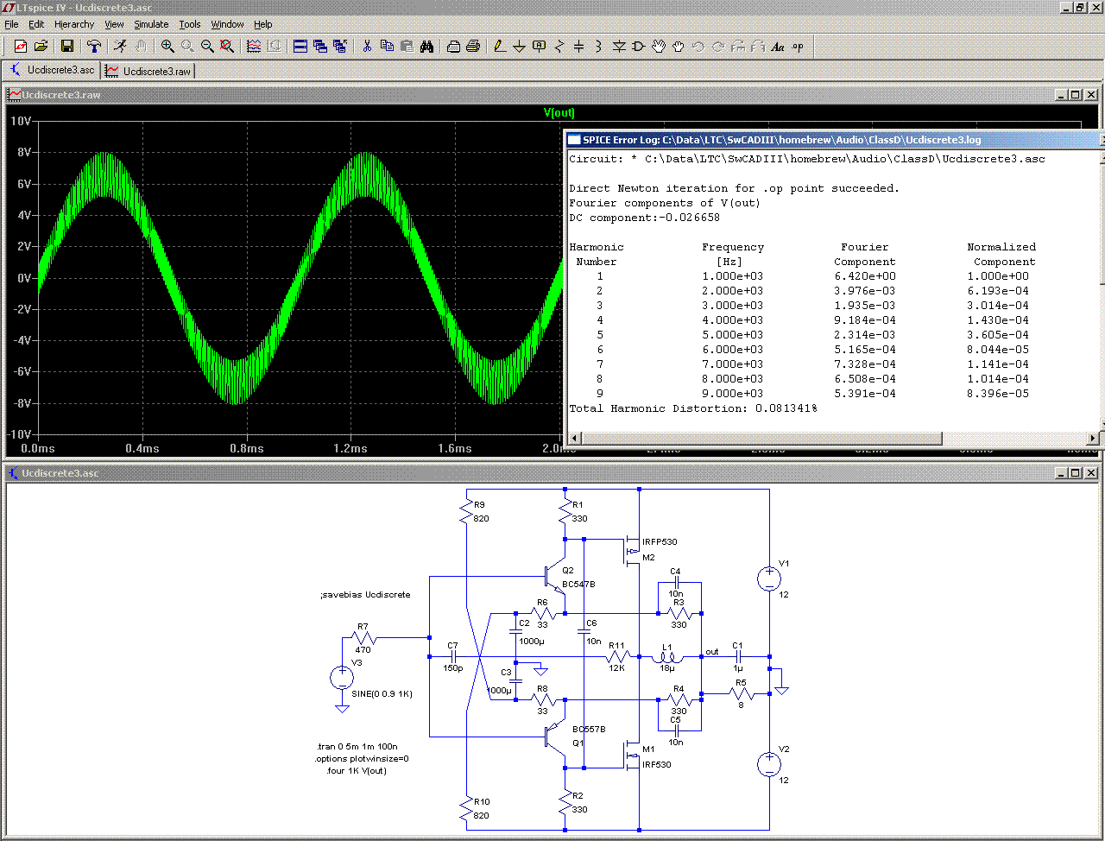
Task: Open the Tools menu
Action: pyautogui.click(x=190, y=24)
